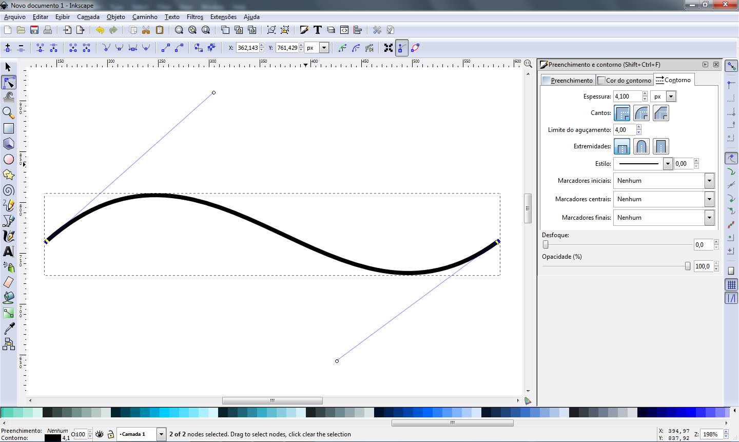Select the Paint Bucket tool
The width and height of the screenshot is (739, 442).
8,298
